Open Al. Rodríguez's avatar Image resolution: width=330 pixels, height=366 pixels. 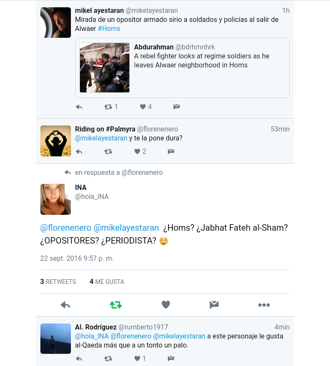click(x=55, y=339)
